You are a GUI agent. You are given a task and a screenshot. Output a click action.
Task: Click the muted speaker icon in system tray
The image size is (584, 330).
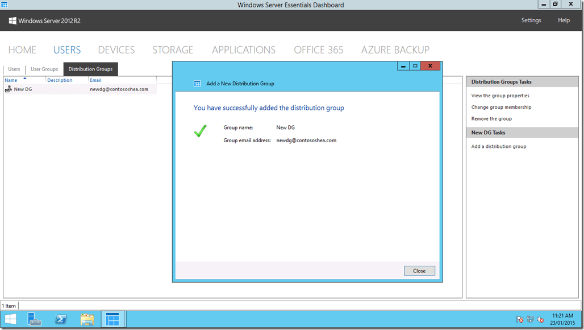click(541, 320)
